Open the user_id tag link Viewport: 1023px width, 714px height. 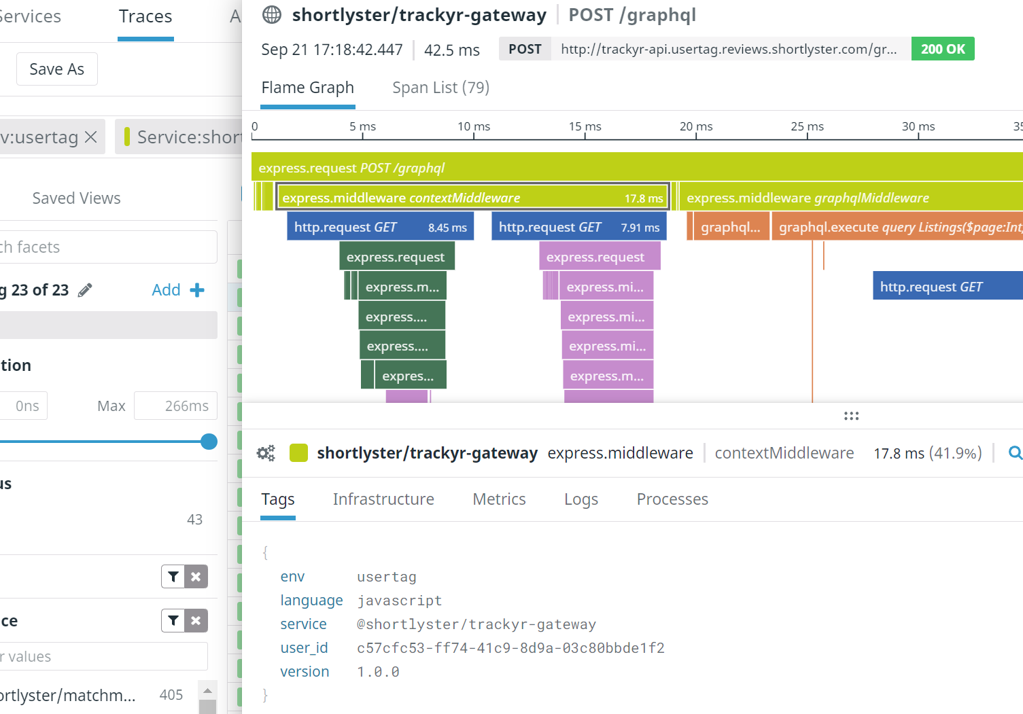click(x=304, y=647)
